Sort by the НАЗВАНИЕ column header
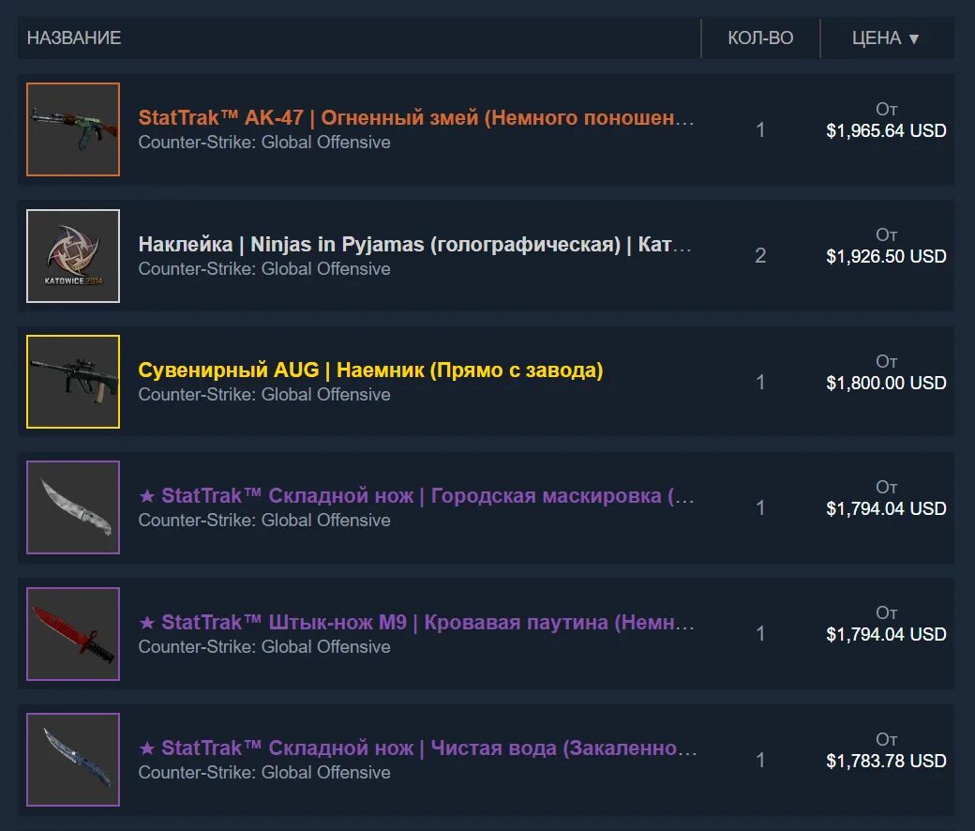Image resolution: width=975 pixels, height=831 pixels. (74, 38)
